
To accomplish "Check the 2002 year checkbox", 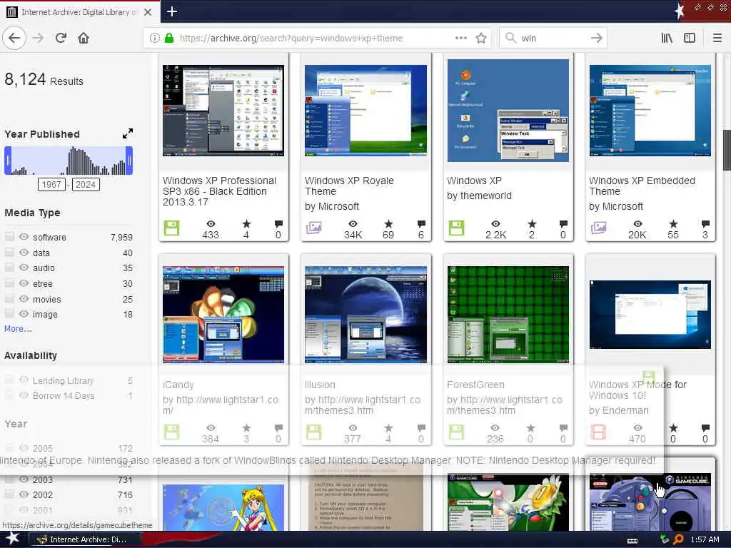I will [x=9, y=494].
